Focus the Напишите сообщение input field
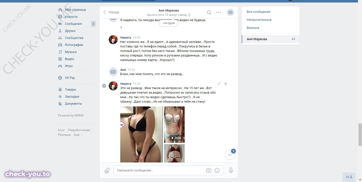 pyautogui.click(x=169, y=170)
